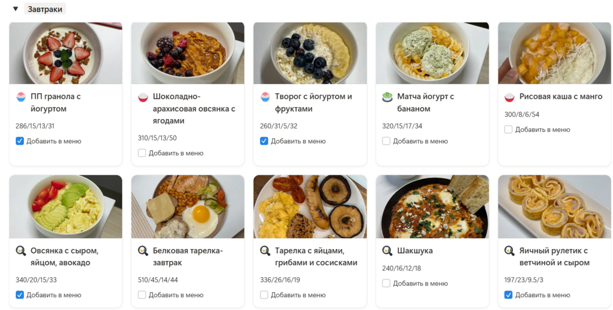Enable Добавить в меню for Шакшука
The width and height of the screenshot is (613, 310).
pos(386,283)
